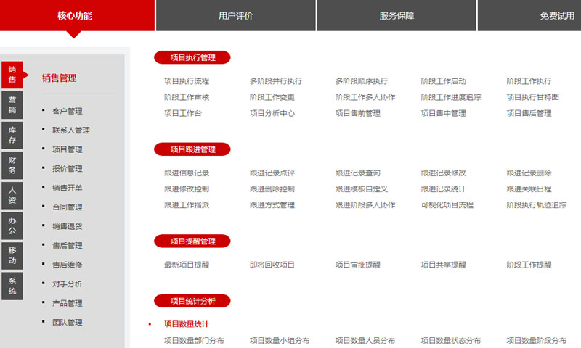581x348 pixels.
Task: Click the 合同管理 menu entry
Action: click(x=67, y=207)
